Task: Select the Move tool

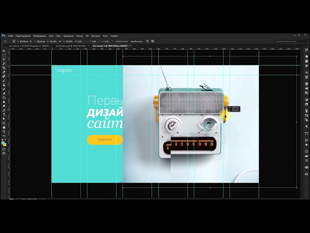Action: [4, 51]
